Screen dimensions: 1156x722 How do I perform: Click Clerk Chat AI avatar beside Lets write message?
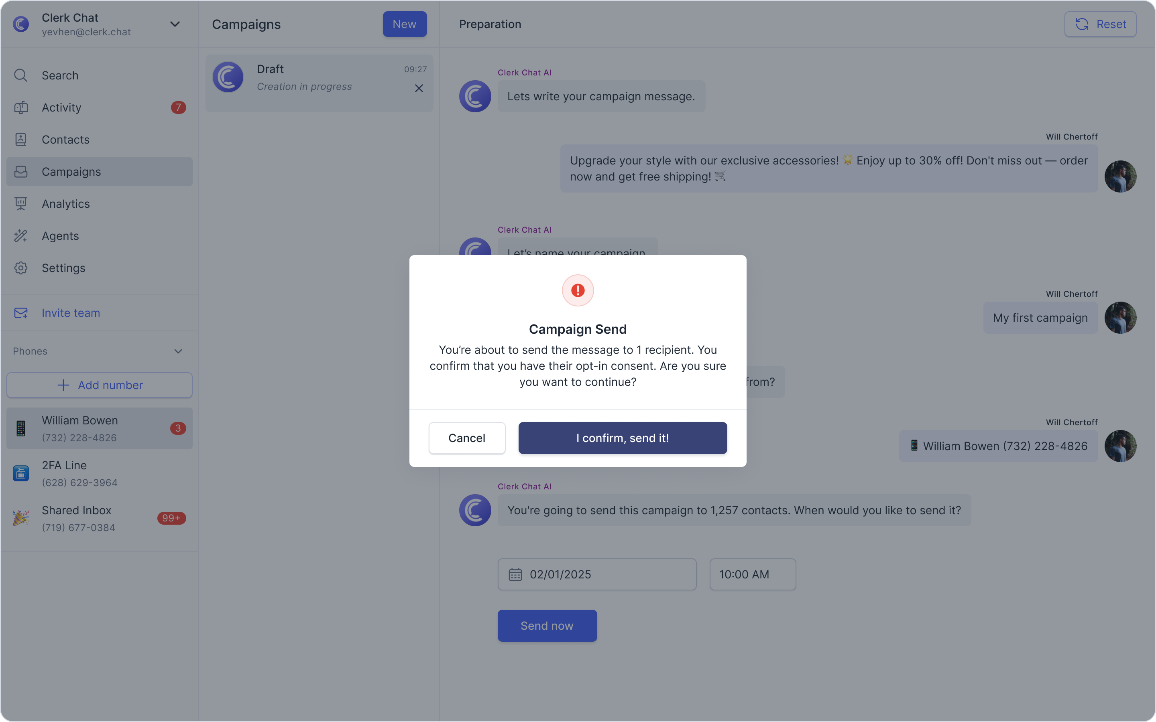pyautogui.click(x=475, y=96)
